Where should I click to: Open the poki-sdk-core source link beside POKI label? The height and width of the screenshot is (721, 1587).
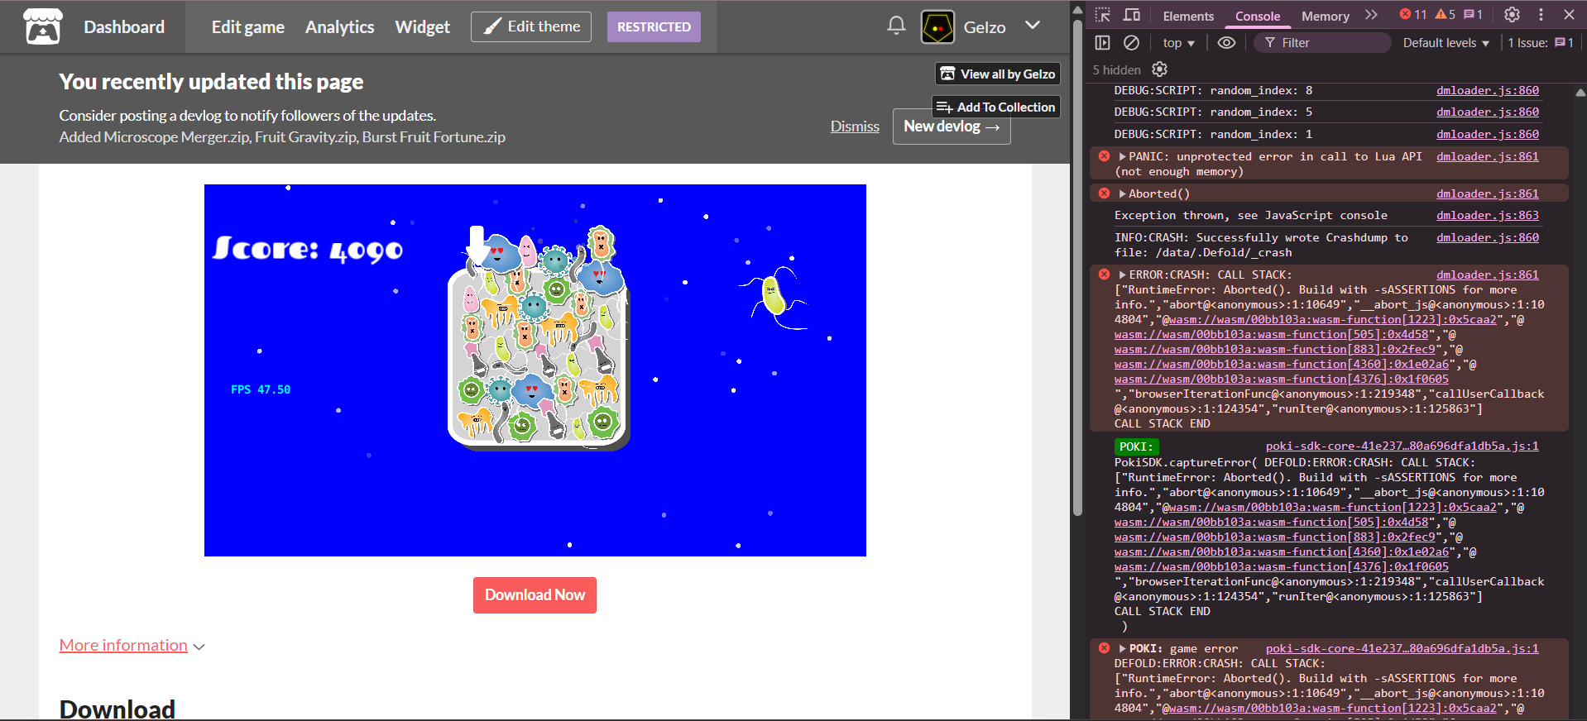[x=1402, y=446]
